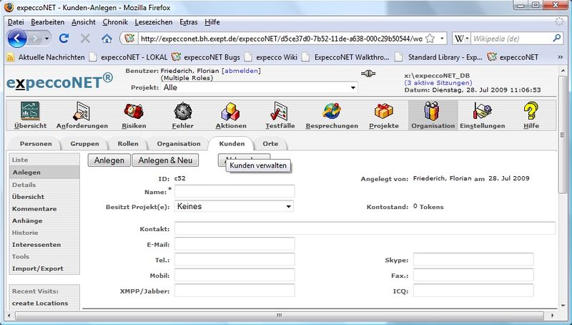572x325 pixels.
Task: Open Aktuelle Nachrichten feed bookmark
Action: pyautogui.click(x=46, y=57)
